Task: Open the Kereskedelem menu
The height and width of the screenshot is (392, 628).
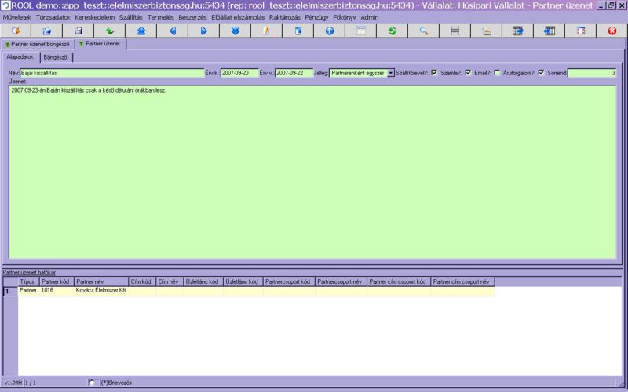Action: click(x=94, y=16)
